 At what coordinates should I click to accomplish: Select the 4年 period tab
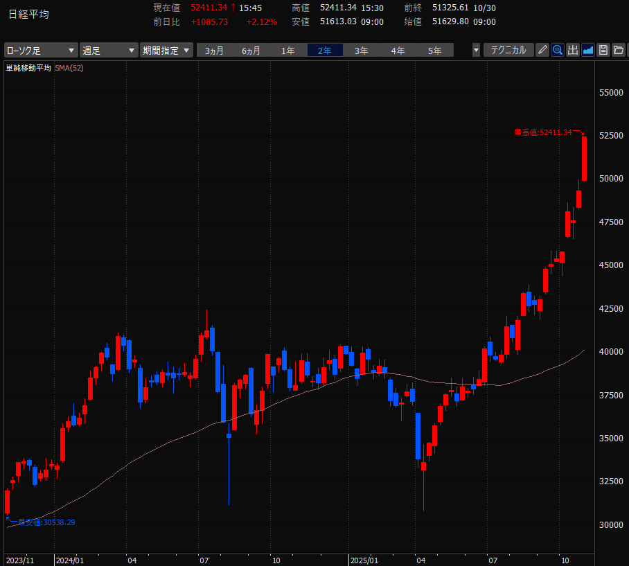tap(398, 51)
